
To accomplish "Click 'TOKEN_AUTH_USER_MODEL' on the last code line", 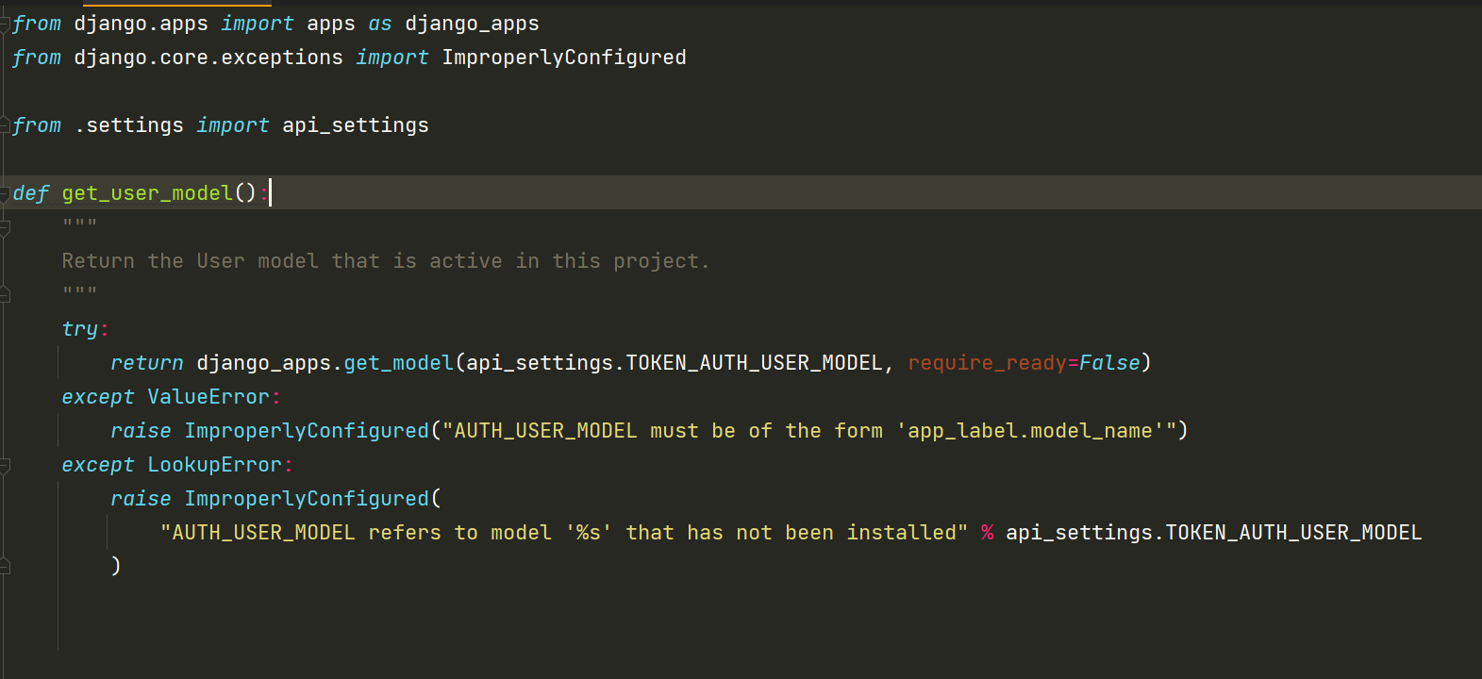I will coord(1293,533).
